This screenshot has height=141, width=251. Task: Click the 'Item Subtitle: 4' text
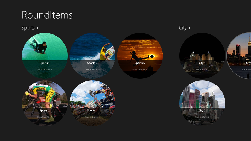(92, 117)
